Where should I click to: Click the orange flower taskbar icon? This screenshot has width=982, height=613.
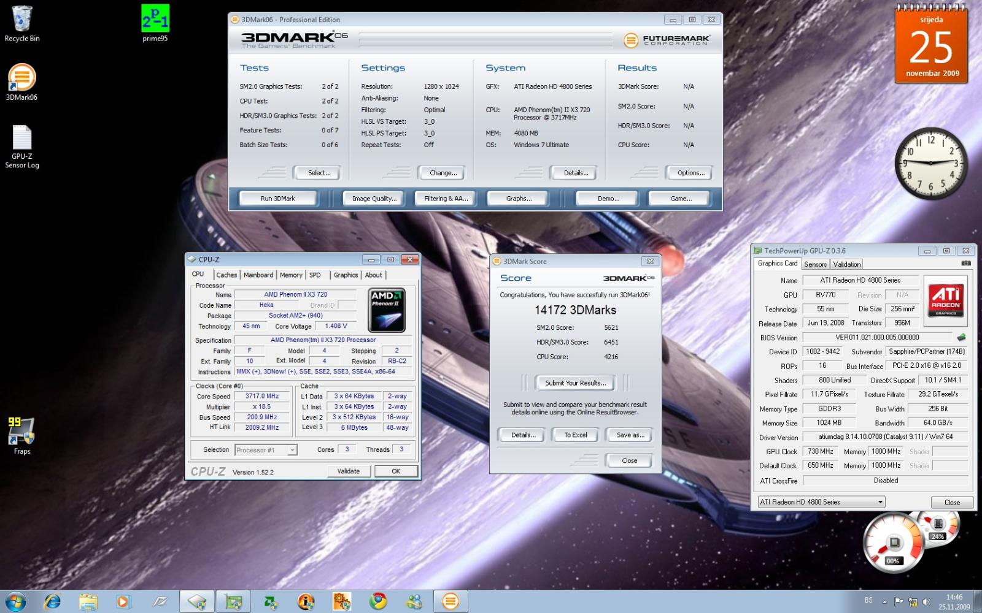(x=341, y=601)
